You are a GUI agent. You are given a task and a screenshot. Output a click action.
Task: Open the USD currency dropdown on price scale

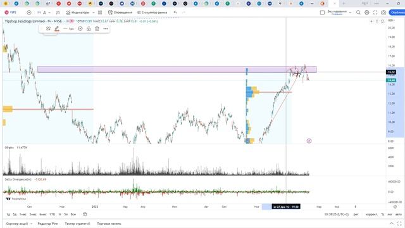(x=391, y=20)
